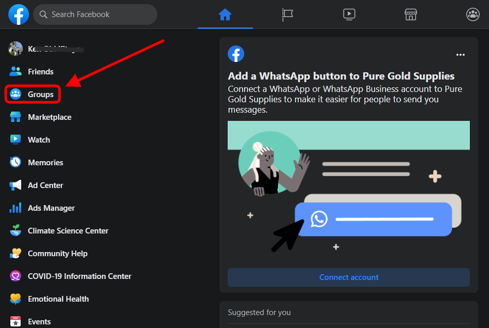Open the Memories sidebar link
Screen dimensions: 489x328
pos(46,162)
